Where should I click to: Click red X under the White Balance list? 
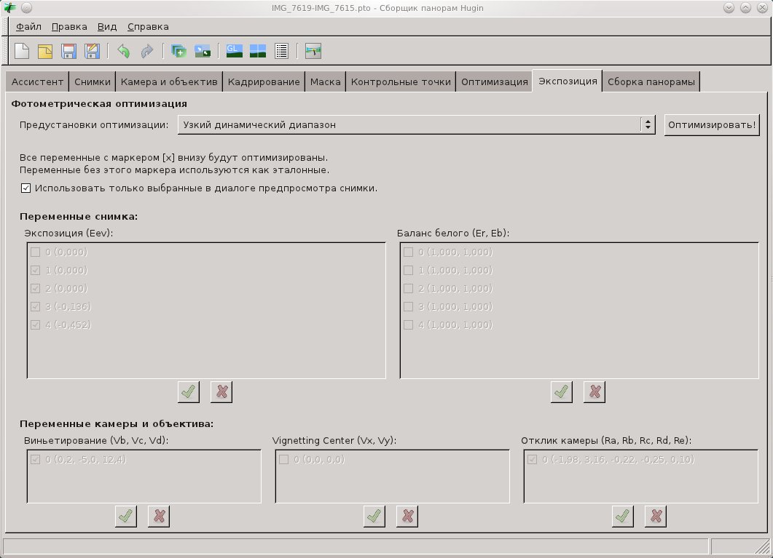tap(595, 392)
